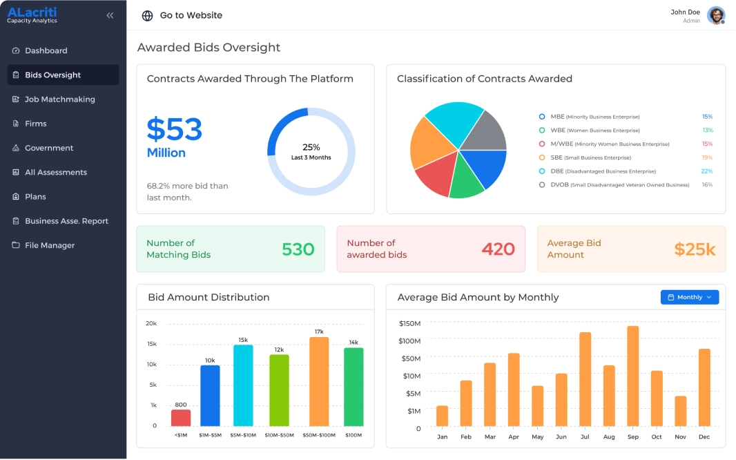Click the All Assessments clipboard icon
This screenshot has width=736, height=460.
point(16,173)
